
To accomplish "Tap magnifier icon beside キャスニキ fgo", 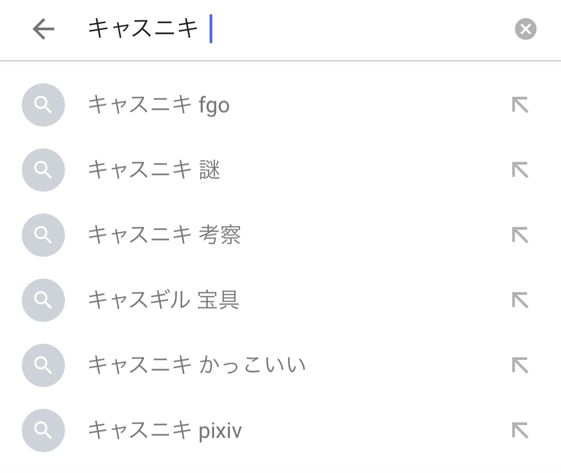I will 43,105.
